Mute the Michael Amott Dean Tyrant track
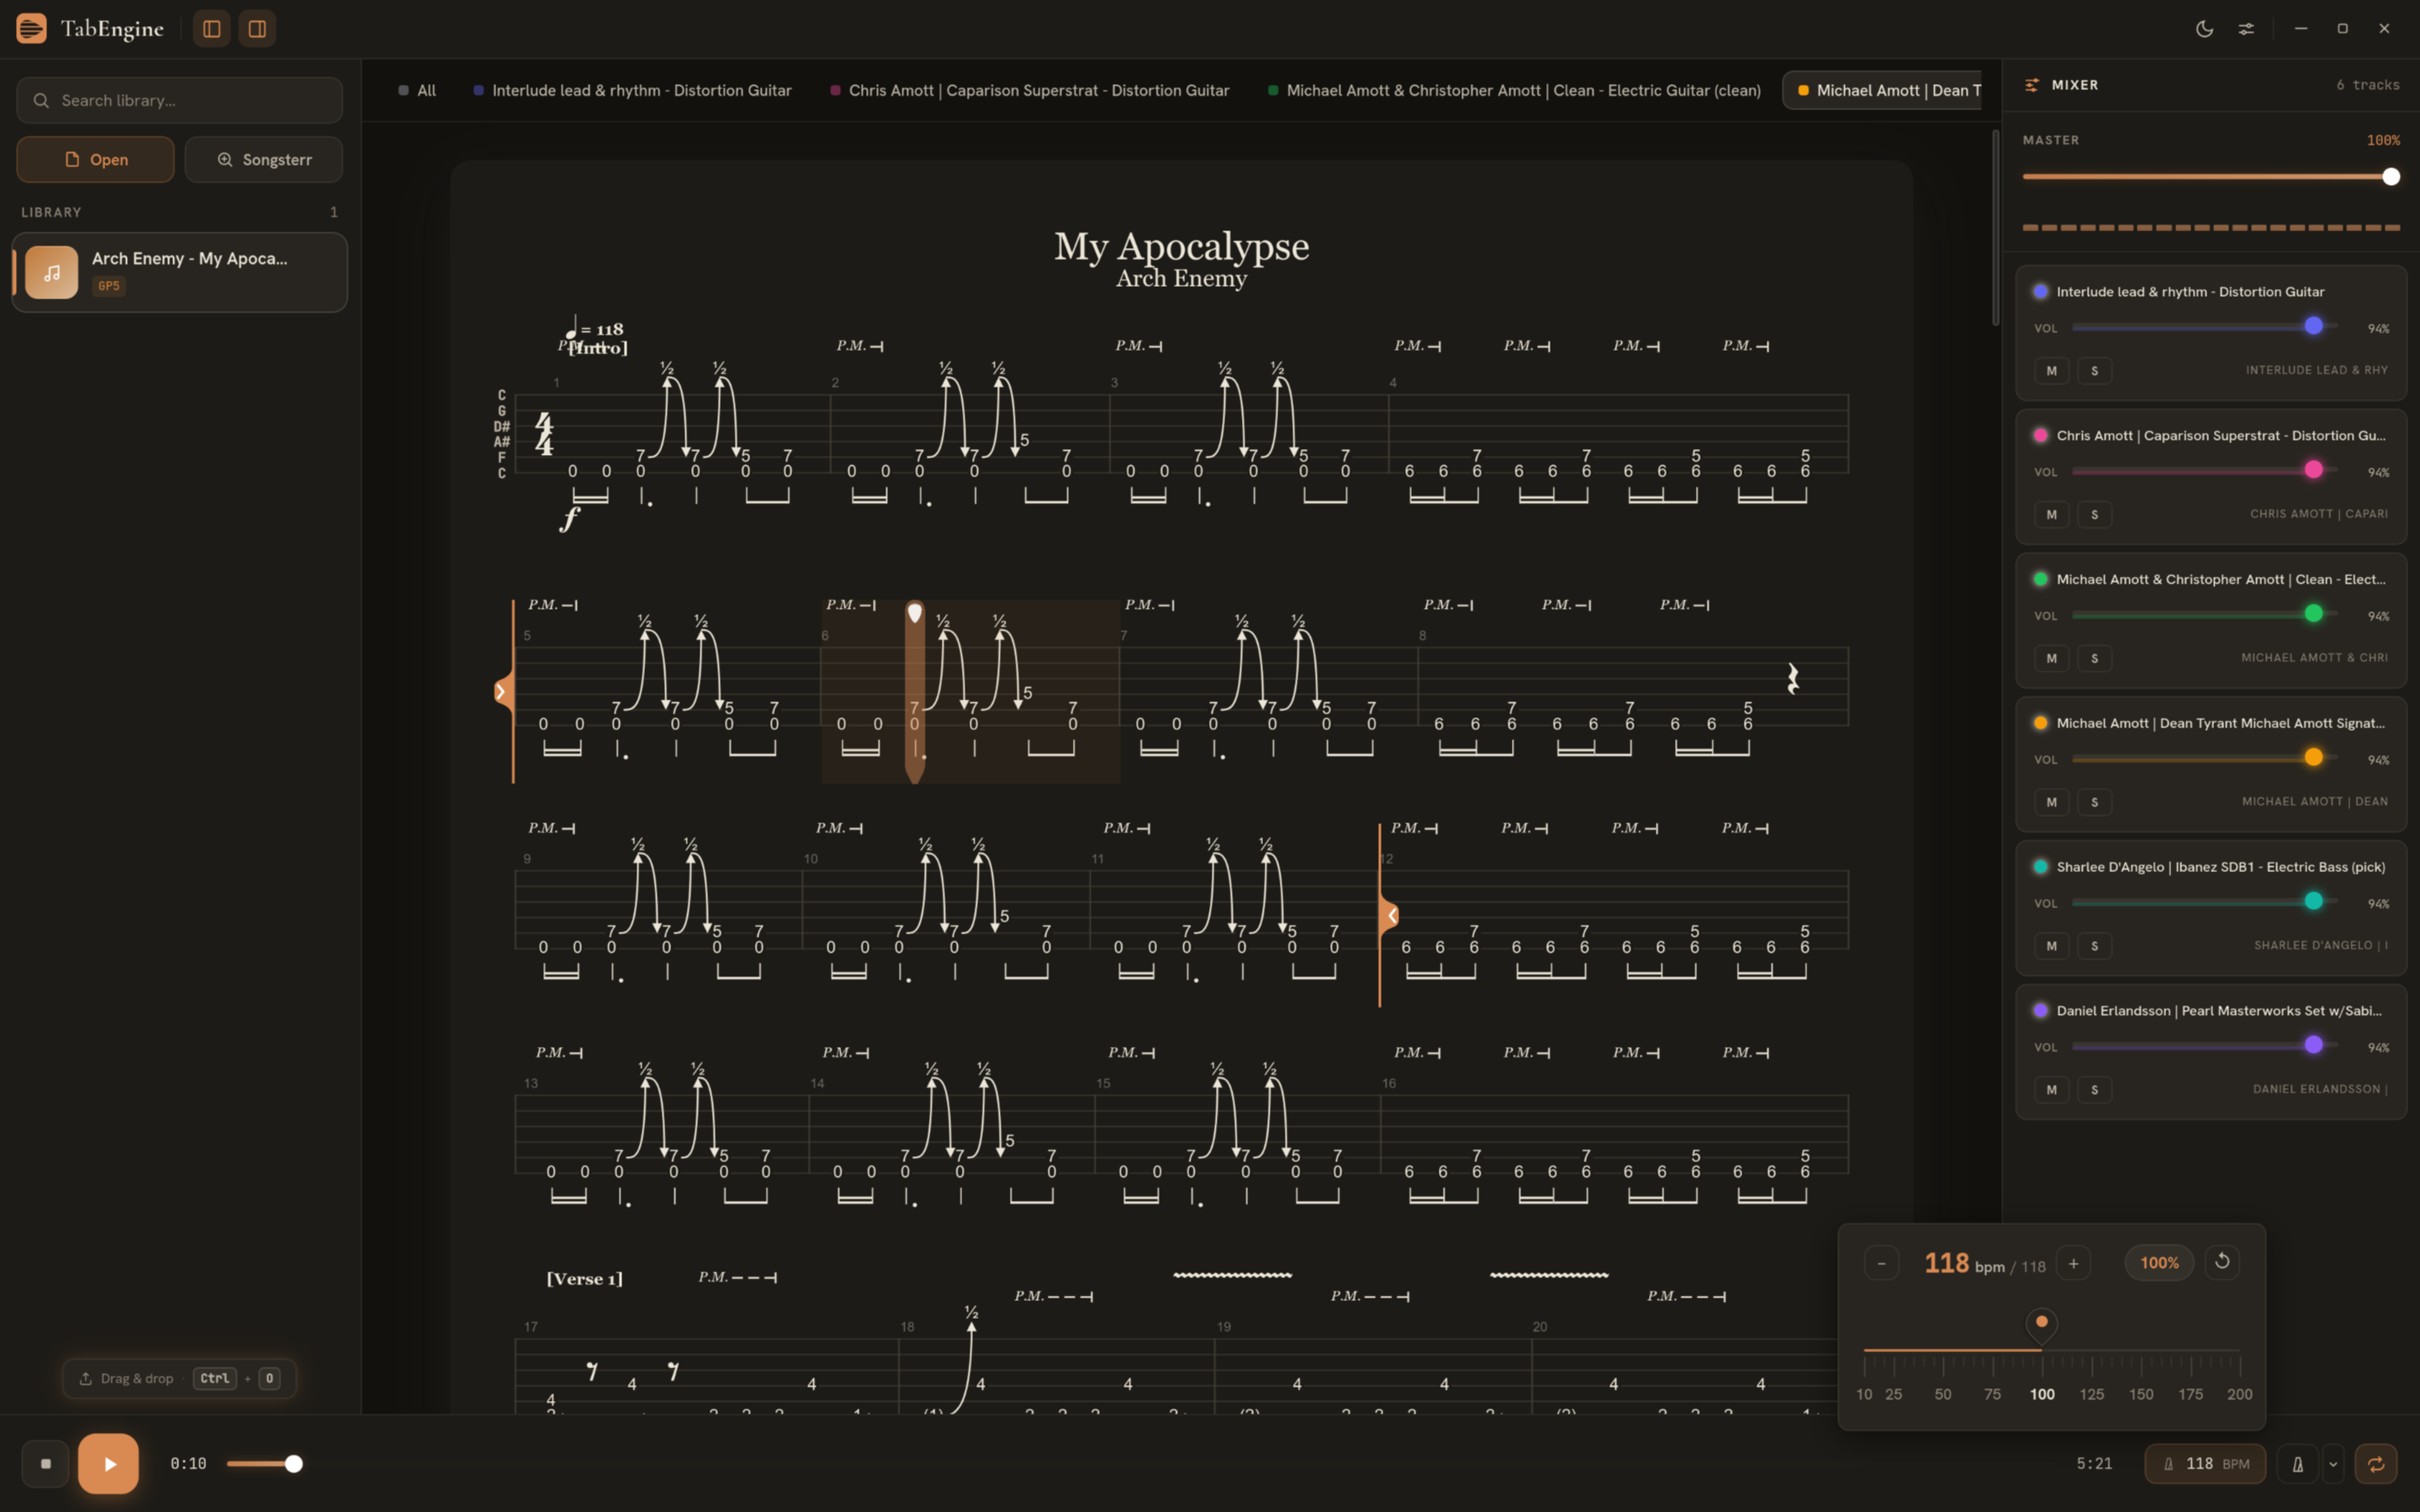Screen dimensions: 2420x1512 2051,802
